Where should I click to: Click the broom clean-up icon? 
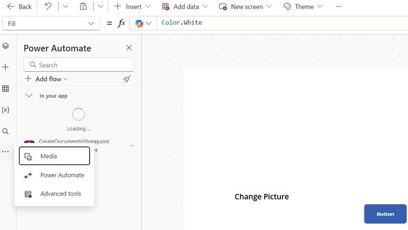pyautogui.click(x=127, y=79)
